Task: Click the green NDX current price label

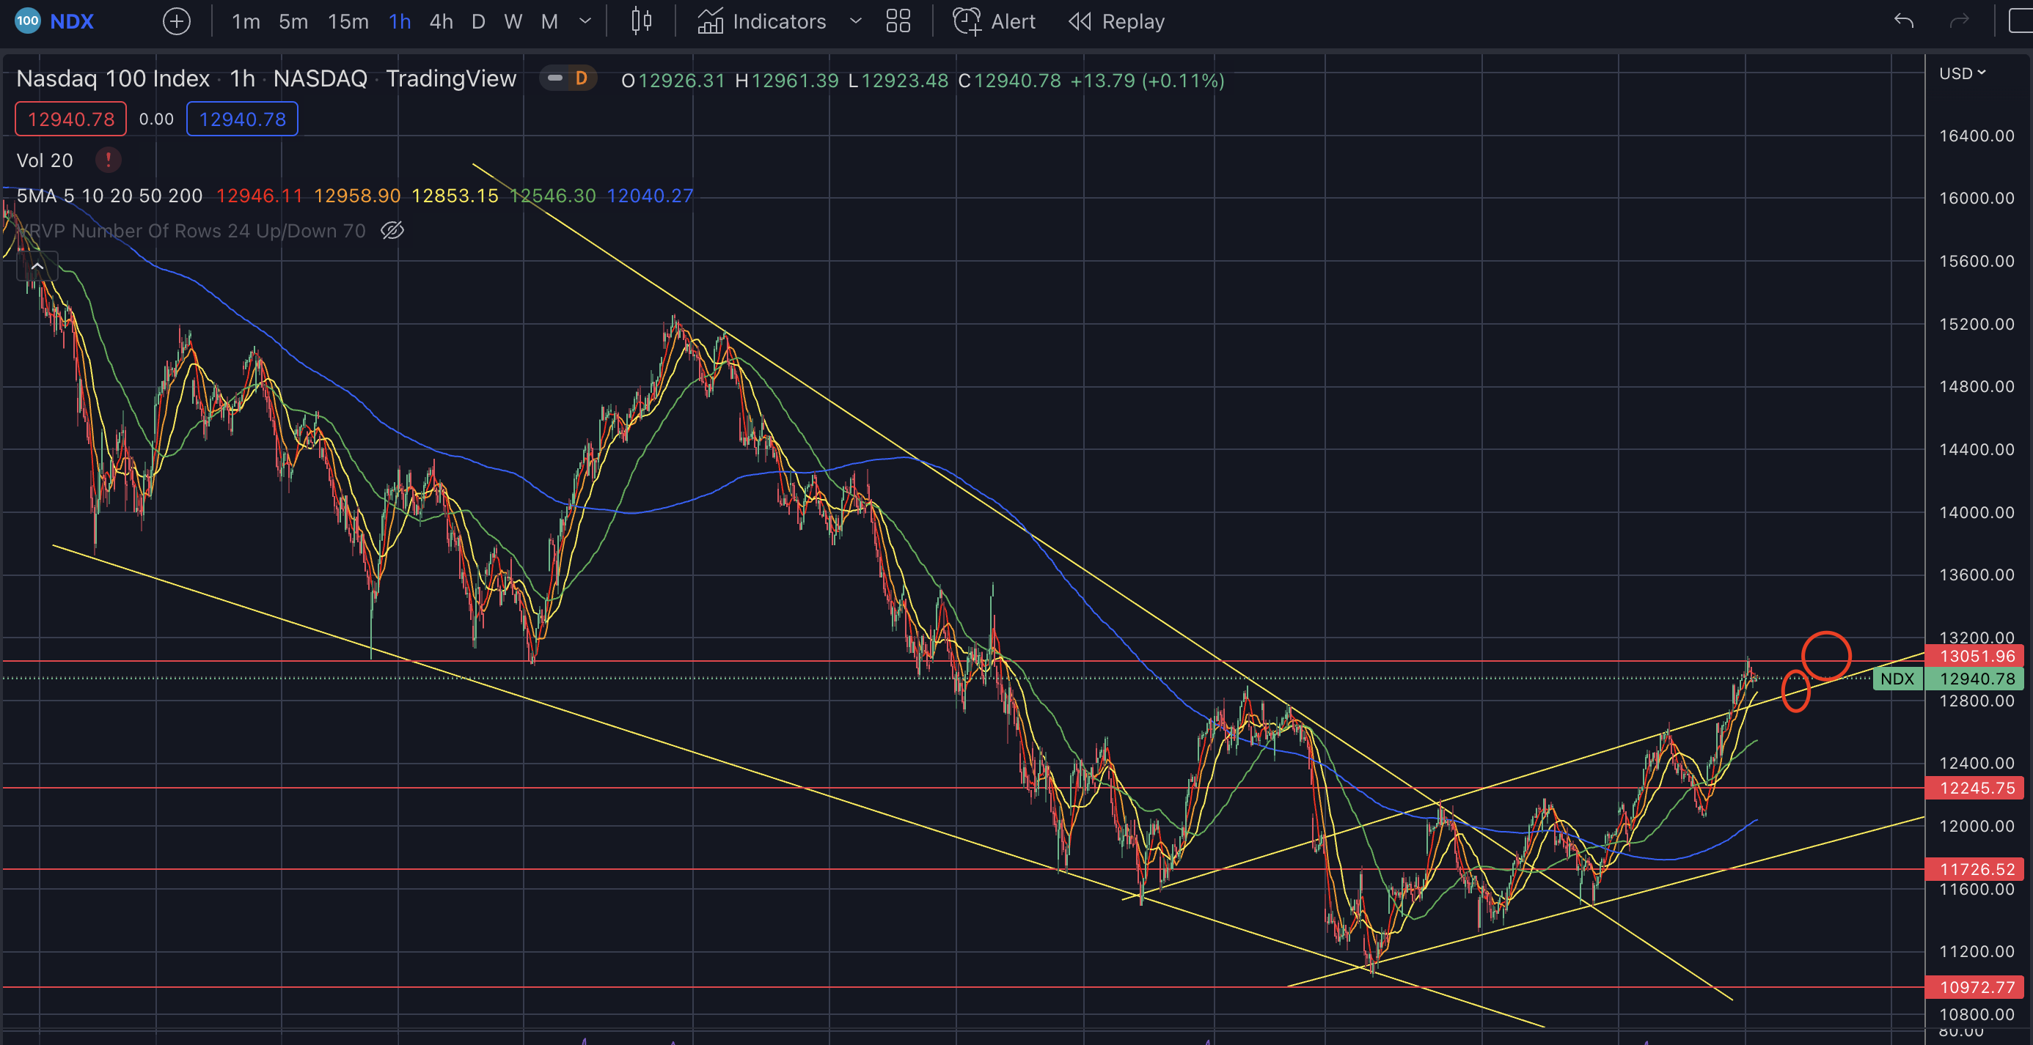Action: tap(1897, 679)
